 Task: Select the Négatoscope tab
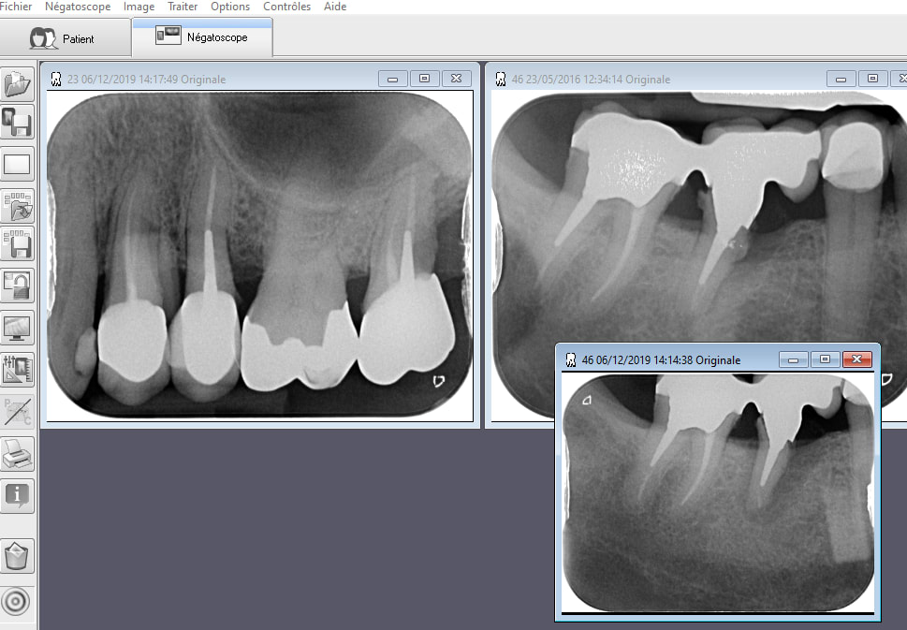coord(202,37)
